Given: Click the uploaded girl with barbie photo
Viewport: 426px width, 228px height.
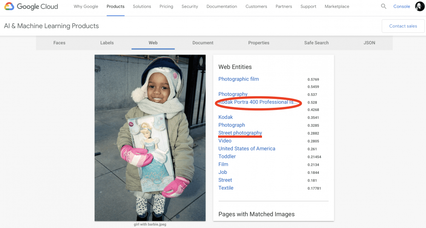Looking at the screenshot, I should tap(150, 138).
